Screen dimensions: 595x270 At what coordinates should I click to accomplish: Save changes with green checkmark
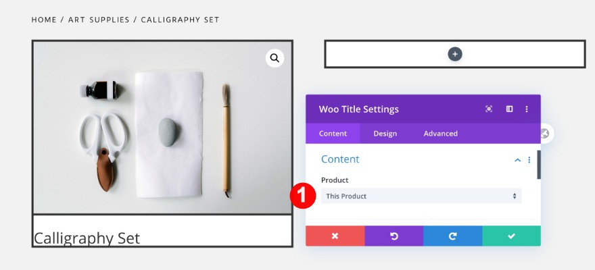point(511,236)
